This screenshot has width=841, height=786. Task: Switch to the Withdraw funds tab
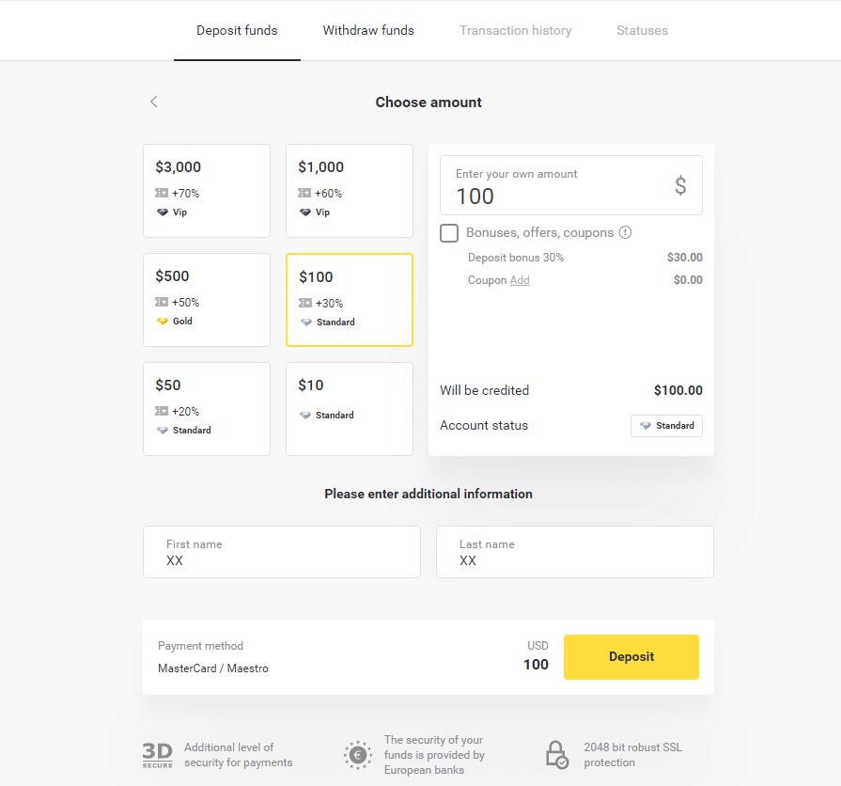pos(368,30)
